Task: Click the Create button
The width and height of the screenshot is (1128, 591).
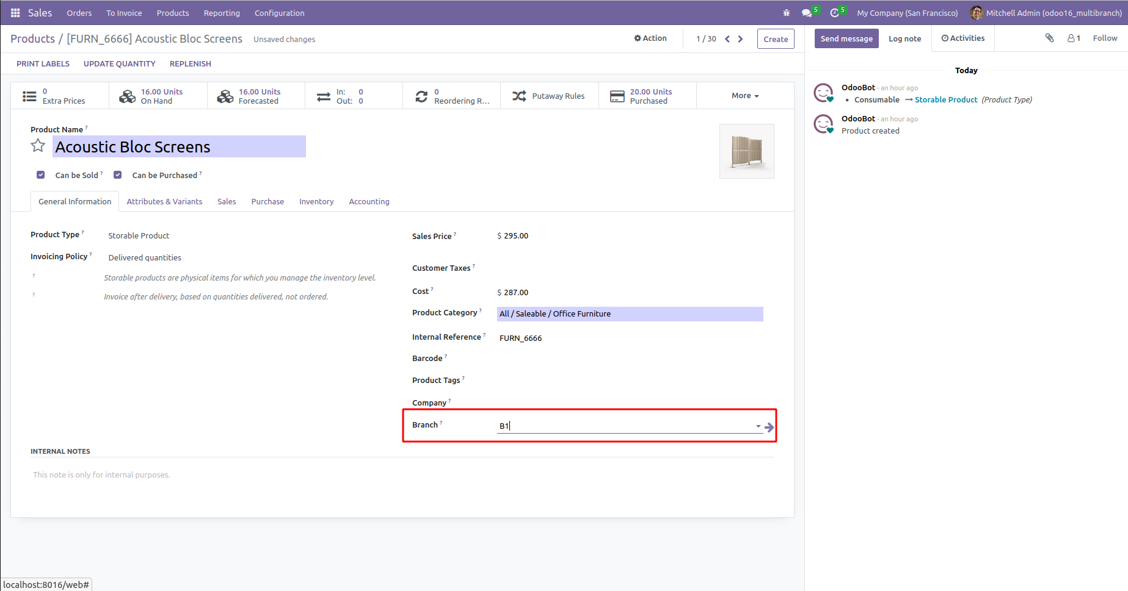Action: 776,39
